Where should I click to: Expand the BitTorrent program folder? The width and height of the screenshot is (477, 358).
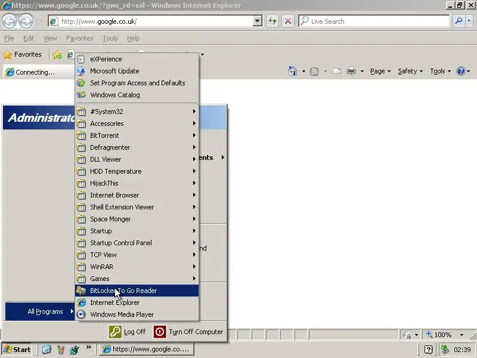click(137, 135)
